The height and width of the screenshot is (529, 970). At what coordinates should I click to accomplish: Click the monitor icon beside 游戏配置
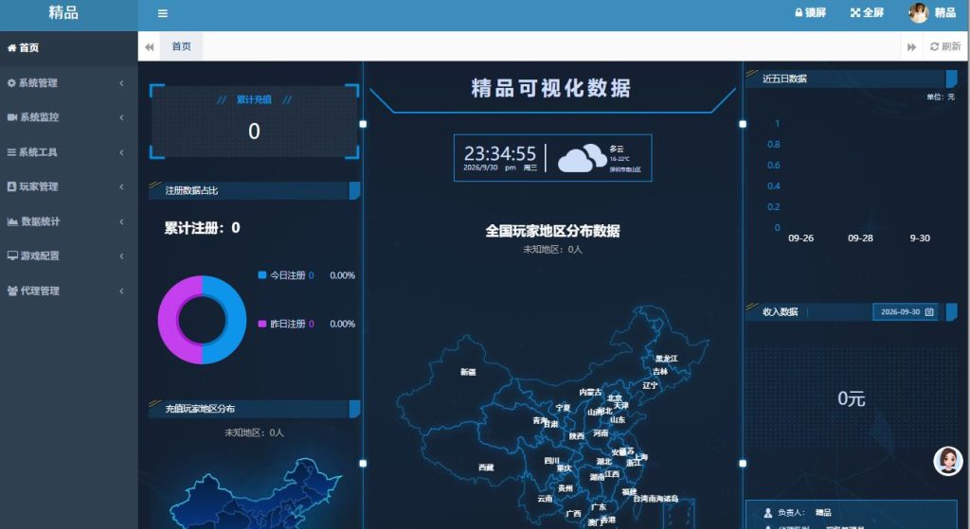coord(12,256)
